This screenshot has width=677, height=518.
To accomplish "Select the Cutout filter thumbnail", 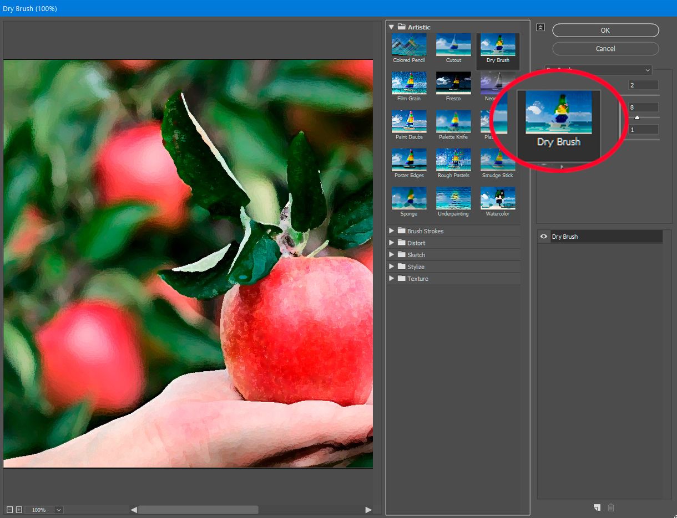I will pos(453,44).
